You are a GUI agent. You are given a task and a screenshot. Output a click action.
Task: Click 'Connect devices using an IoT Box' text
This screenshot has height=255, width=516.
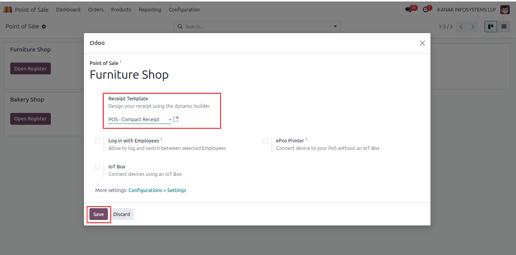click(x=145, y=174)
